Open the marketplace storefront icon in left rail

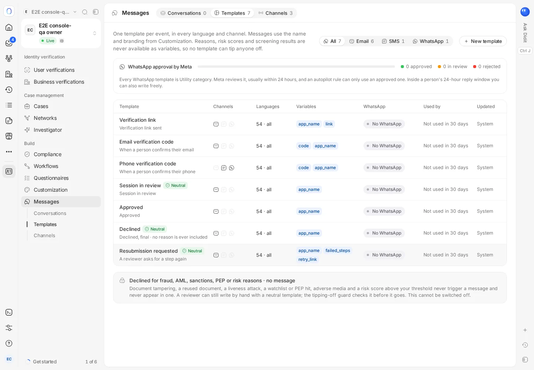9,136
